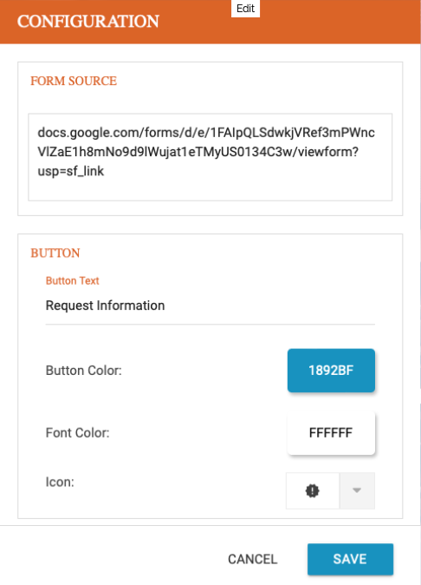Click the Font Color: label
This screenshot has width=421, height=585.
tap(77, 433)
